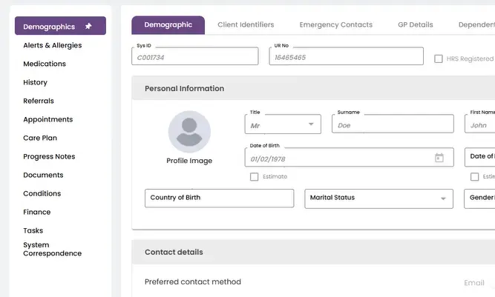Click the pin icon beside Demographics
Viewport: 495px width, 297px height.
(89, 27)
